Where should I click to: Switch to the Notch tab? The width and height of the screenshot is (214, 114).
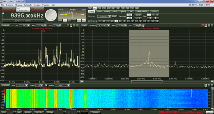click(115, 12)
